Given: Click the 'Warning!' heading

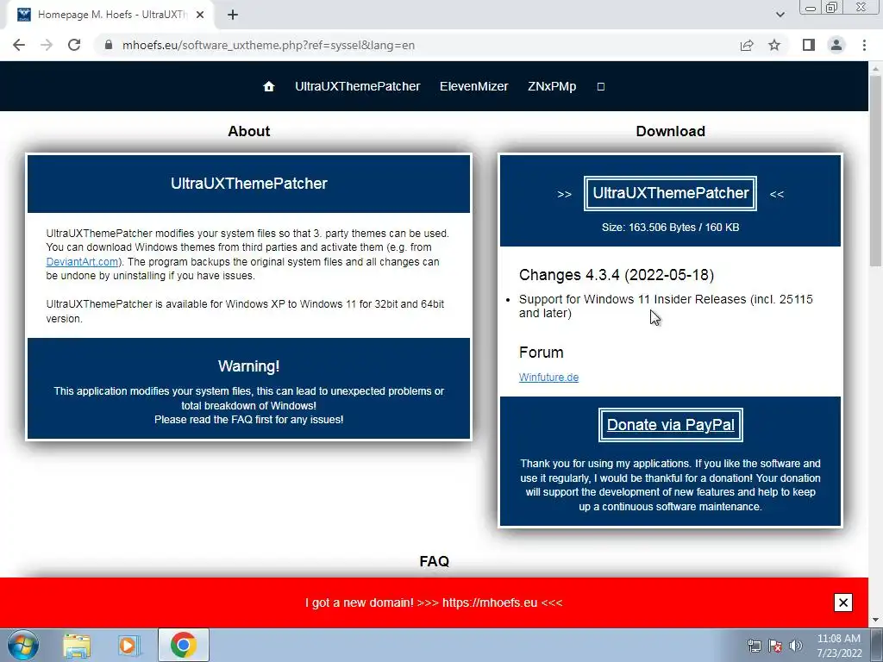Looking at the screenshot, I should (249, 365).
